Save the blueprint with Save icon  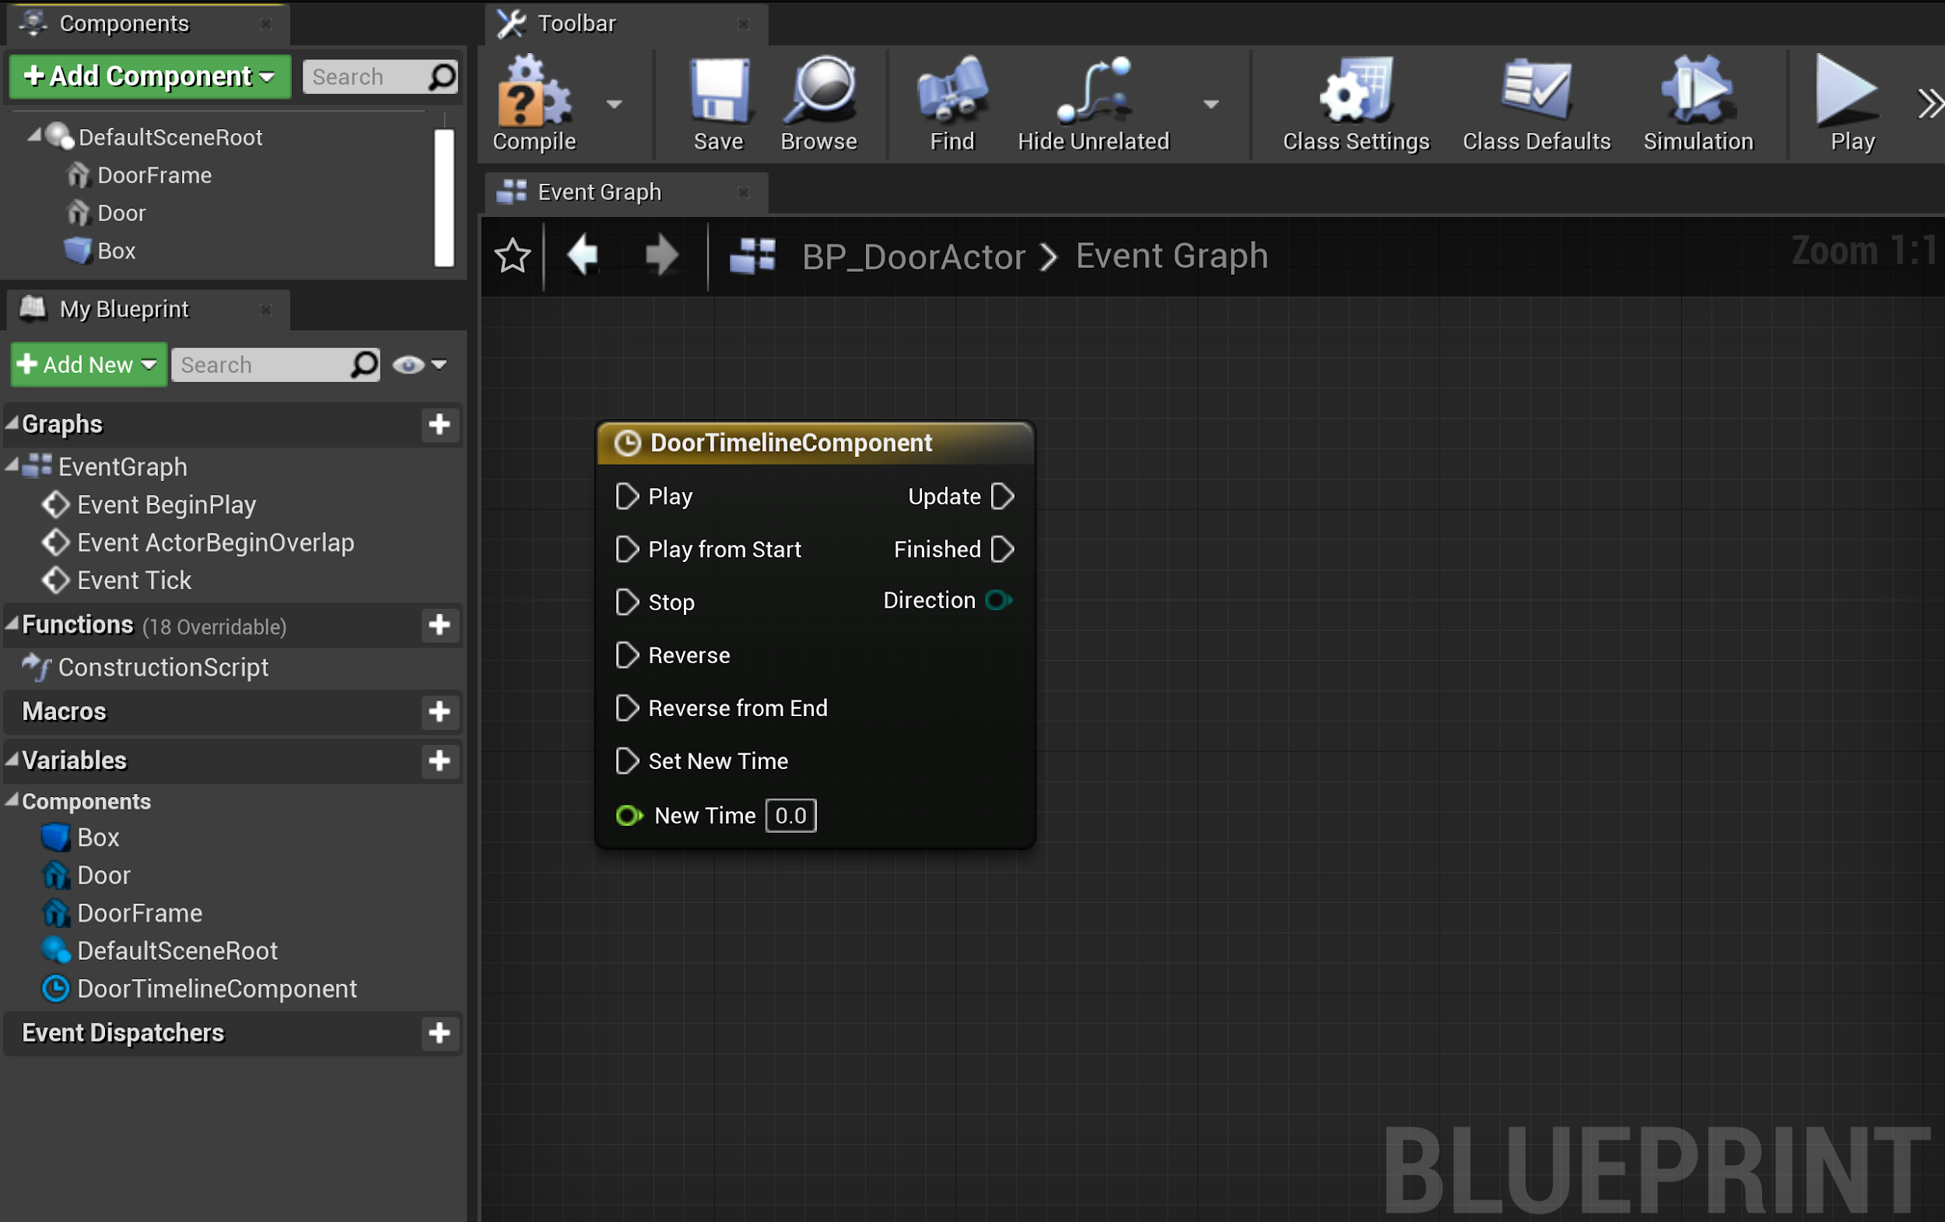(718, 92)
